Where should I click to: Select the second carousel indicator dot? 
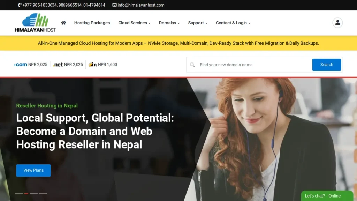click(25, 193)
